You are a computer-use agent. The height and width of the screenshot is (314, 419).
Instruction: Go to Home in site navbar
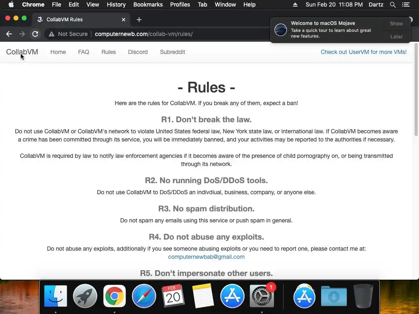point(58,52)
